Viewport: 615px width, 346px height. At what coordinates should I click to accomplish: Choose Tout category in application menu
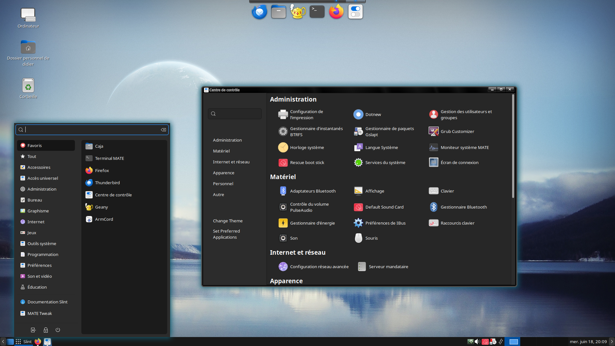pos(32,156)
